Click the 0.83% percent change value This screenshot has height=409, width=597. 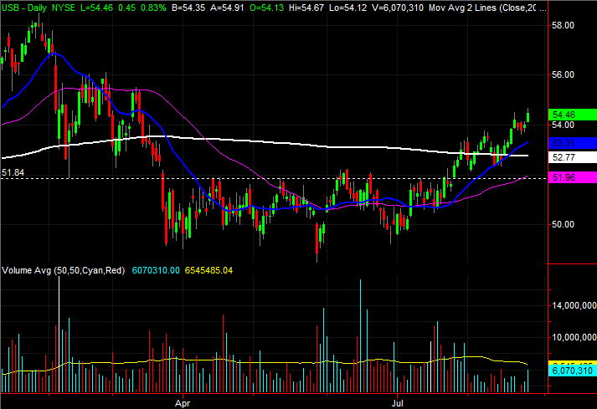click(x=153, y=8)
